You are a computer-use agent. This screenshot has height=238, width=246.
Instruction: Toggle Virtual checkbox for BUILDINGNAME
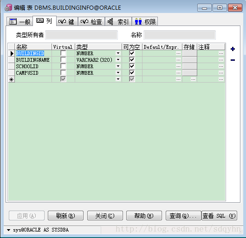63,60
